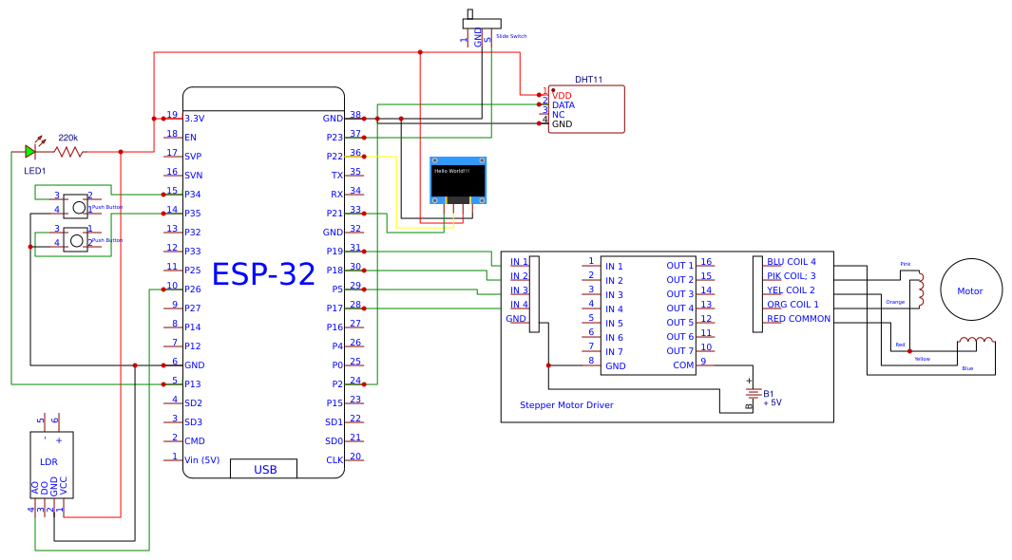1012x560 pixels.
Task: Select the Motor component on the right
Action: tap(970, 289)
